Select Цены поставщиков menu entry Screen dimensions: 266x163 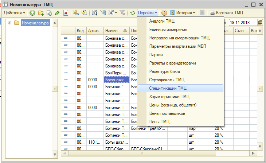pyautogui.click(x=167, y=113)
